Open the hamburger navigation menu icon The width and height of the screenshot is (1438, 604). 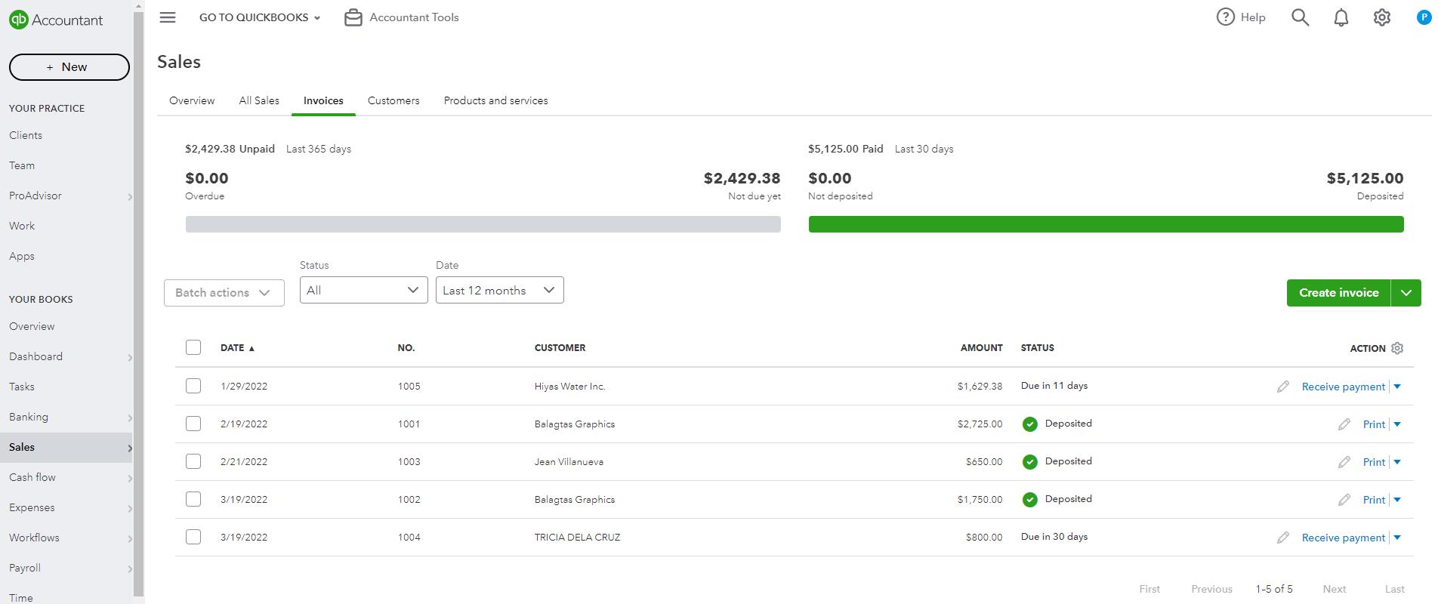point(168,17)
